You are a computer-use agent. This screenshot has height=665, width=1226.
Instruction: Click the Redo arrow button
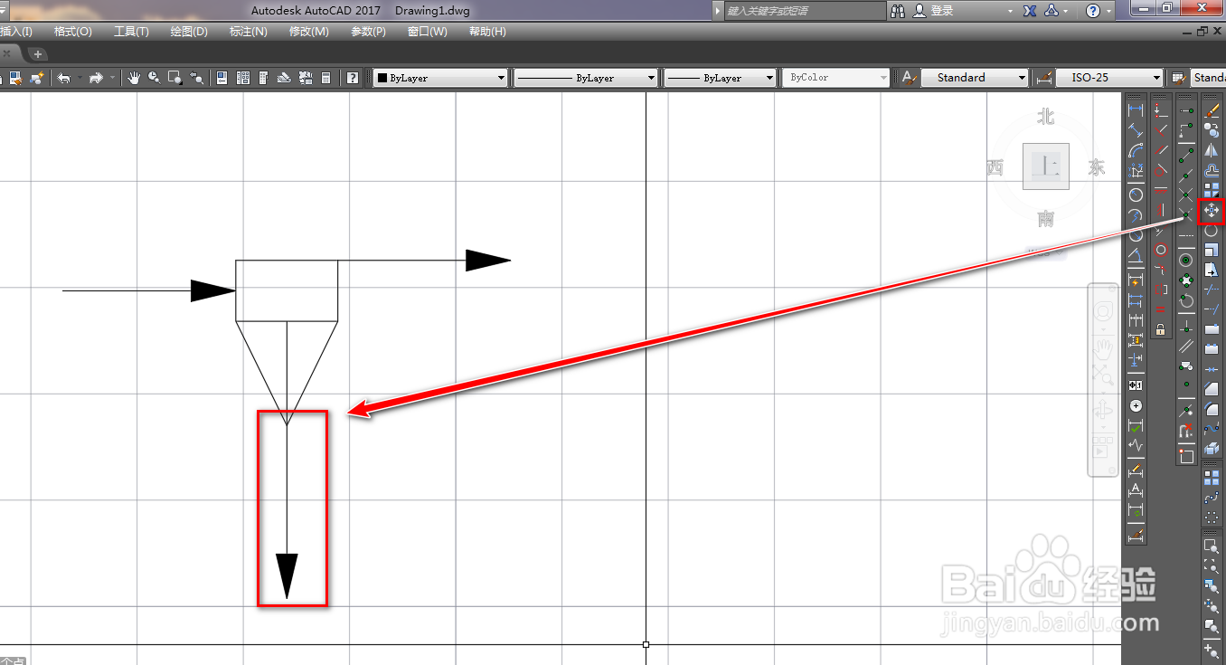point(96,78)
